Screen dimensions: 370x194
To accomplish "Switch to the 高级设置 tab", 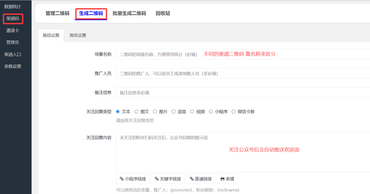I will tap(77, 35).
